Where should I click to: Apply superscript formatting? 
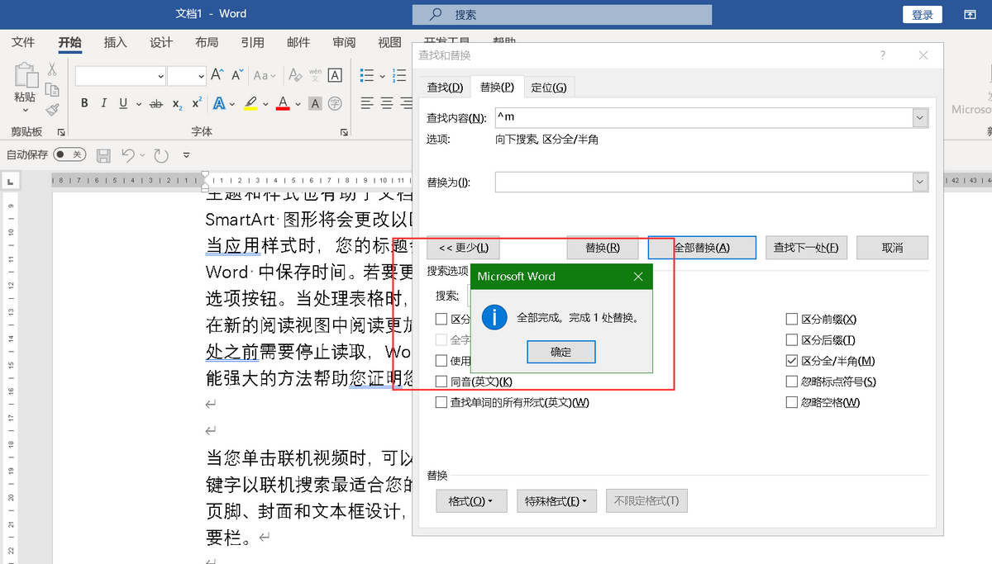(x=197, y=104)
